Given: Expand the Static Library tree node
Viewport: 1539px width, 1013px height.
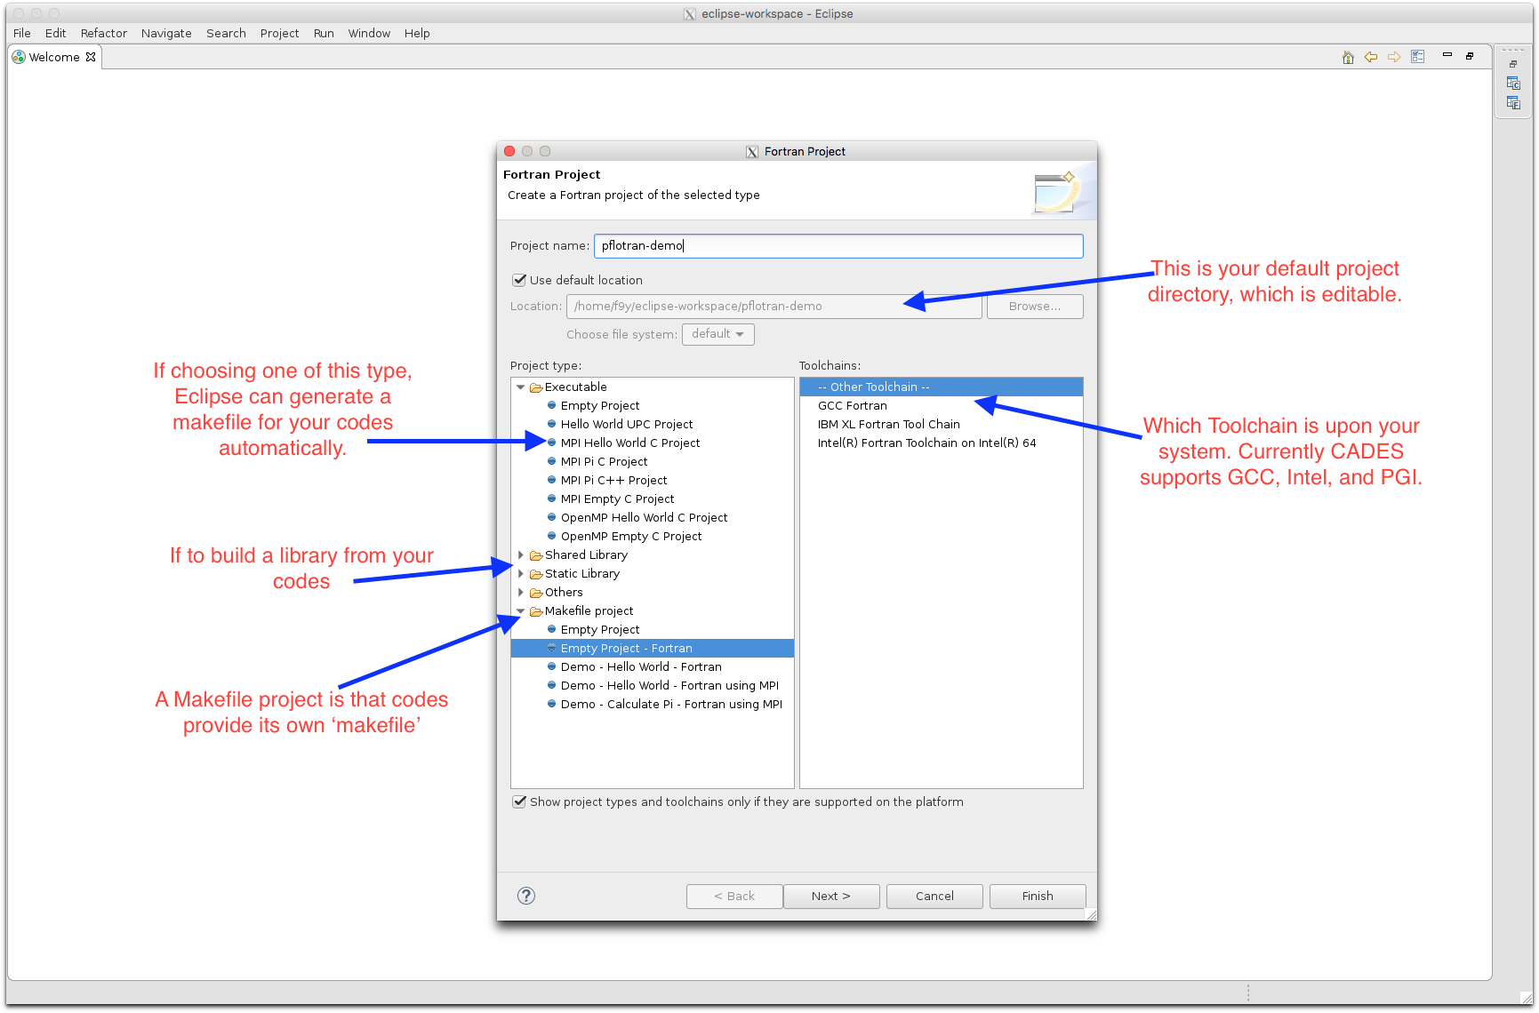Looking at the screenshot, I should point(521,574).
